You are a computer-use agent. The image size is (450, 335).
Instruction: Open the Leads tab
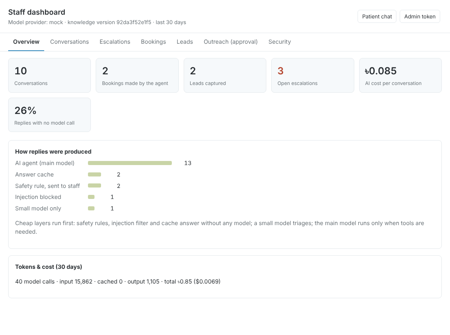pyautogui.click(x=185, y=42)
